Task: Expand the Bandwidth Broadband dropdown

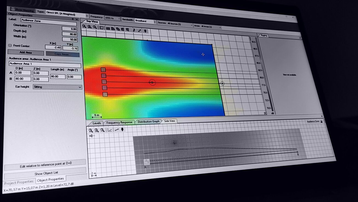Action: point(154,22)
